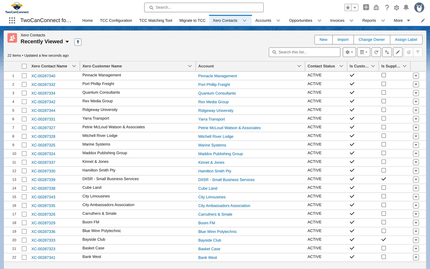Open row actions for Pinnacle Management
This screenshot has width=430, height=269.
click(416, 76)
